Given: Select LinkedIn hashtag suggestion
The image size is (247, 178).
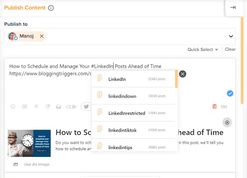Looking at the screenshot, I should point(133,79).
